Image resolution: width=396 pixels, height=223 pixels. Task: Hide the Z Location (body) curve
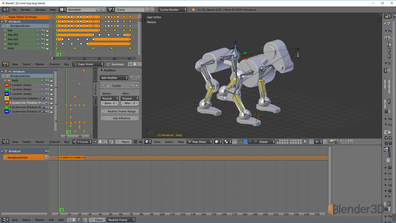pos(7,94)
